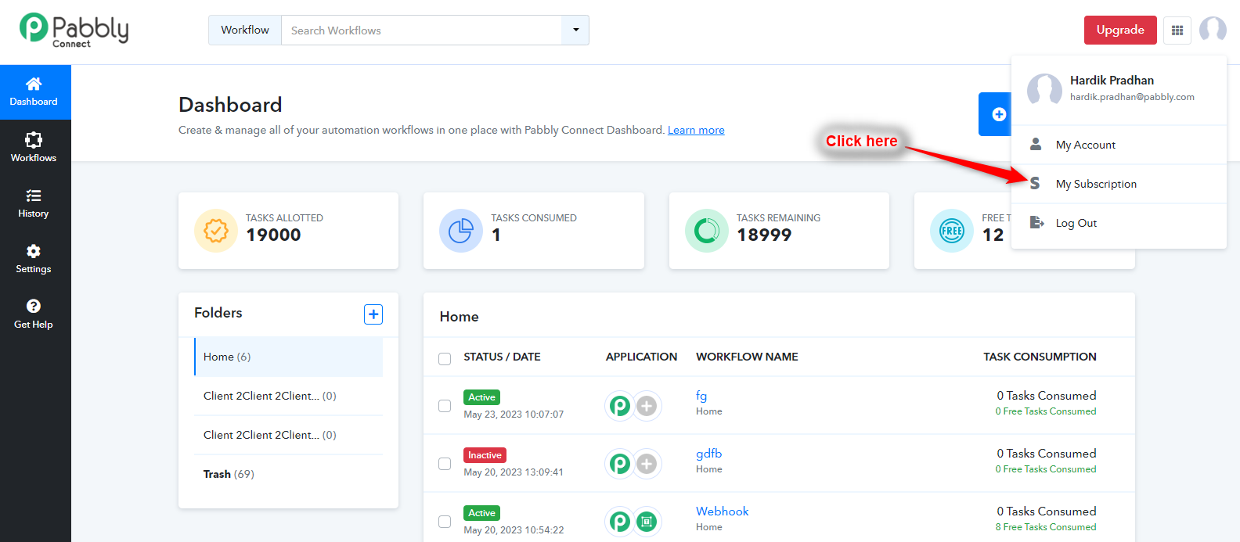Click the Tasks Remaining circle icon
The width and height of the screenshot is (1240, 542).
707,231
